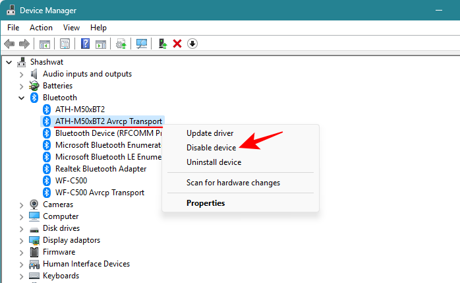Image resolution: width=460 pixels, height=283 pixels.
Task: Click the blue Help question-mark icon
Action: (86, 44)
